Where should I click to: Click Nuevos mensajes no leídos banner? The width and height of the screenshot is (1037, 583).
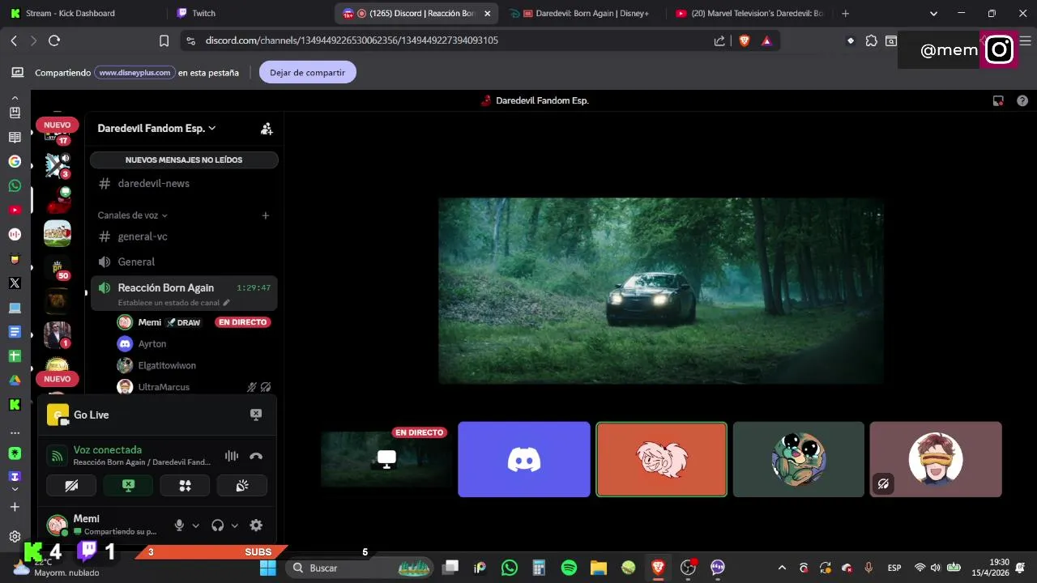click(184, 160)
